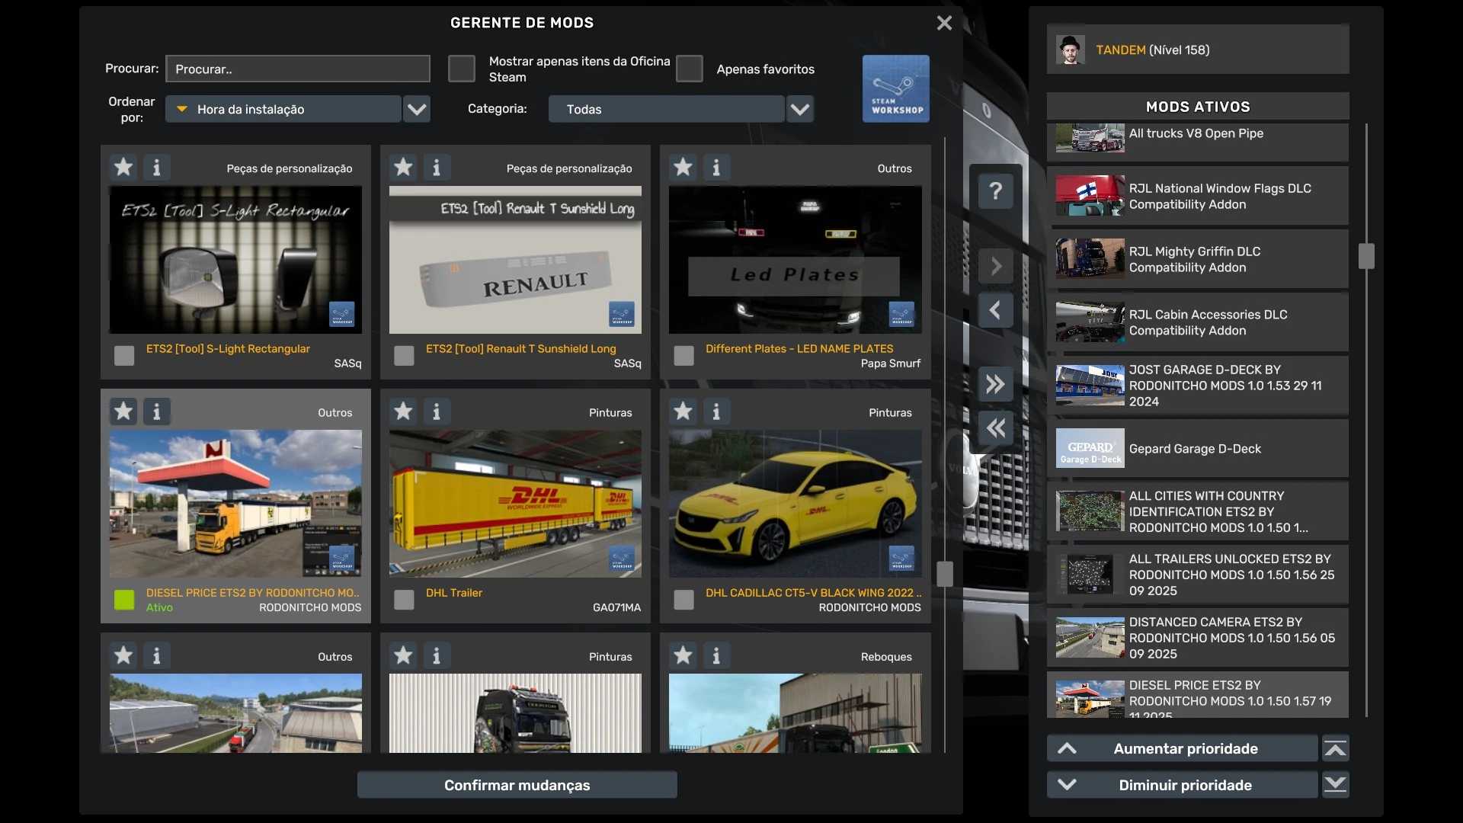This screenshot has height=823, width=1463.
Task: Disable the active DIESEL PRICE mod checkbox
Action: click(124, 600)
